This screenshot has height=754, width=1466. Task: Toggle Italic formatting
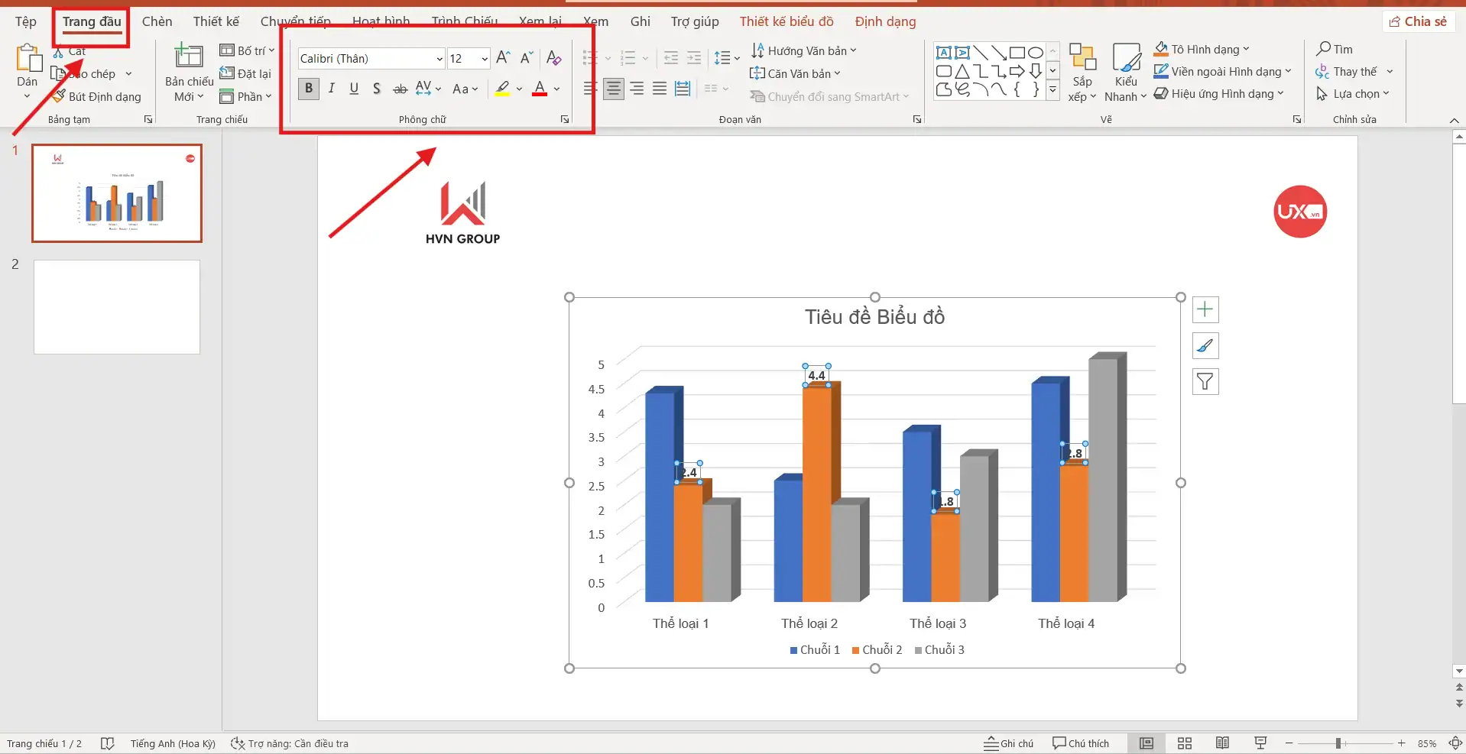point(332,89)
